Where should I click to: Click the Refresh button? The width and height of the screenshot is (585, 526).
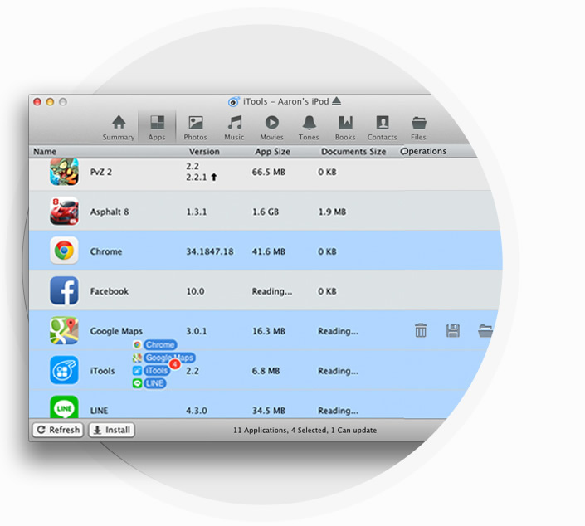pyautogui.click(x=57, y=430)
